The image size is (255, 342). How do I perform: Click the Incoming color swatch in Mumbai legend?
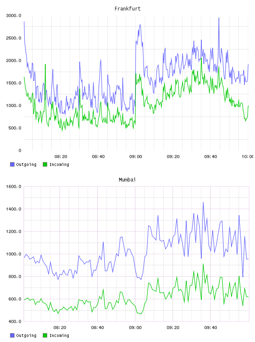pos(45,335)
